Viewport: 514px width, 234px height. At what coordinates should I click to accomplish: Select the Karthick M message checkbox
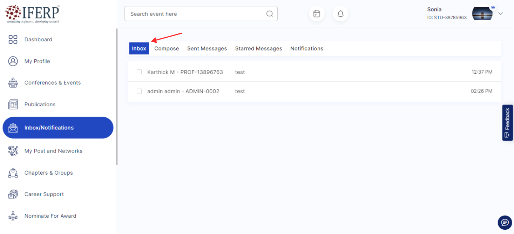click(139, 72)
